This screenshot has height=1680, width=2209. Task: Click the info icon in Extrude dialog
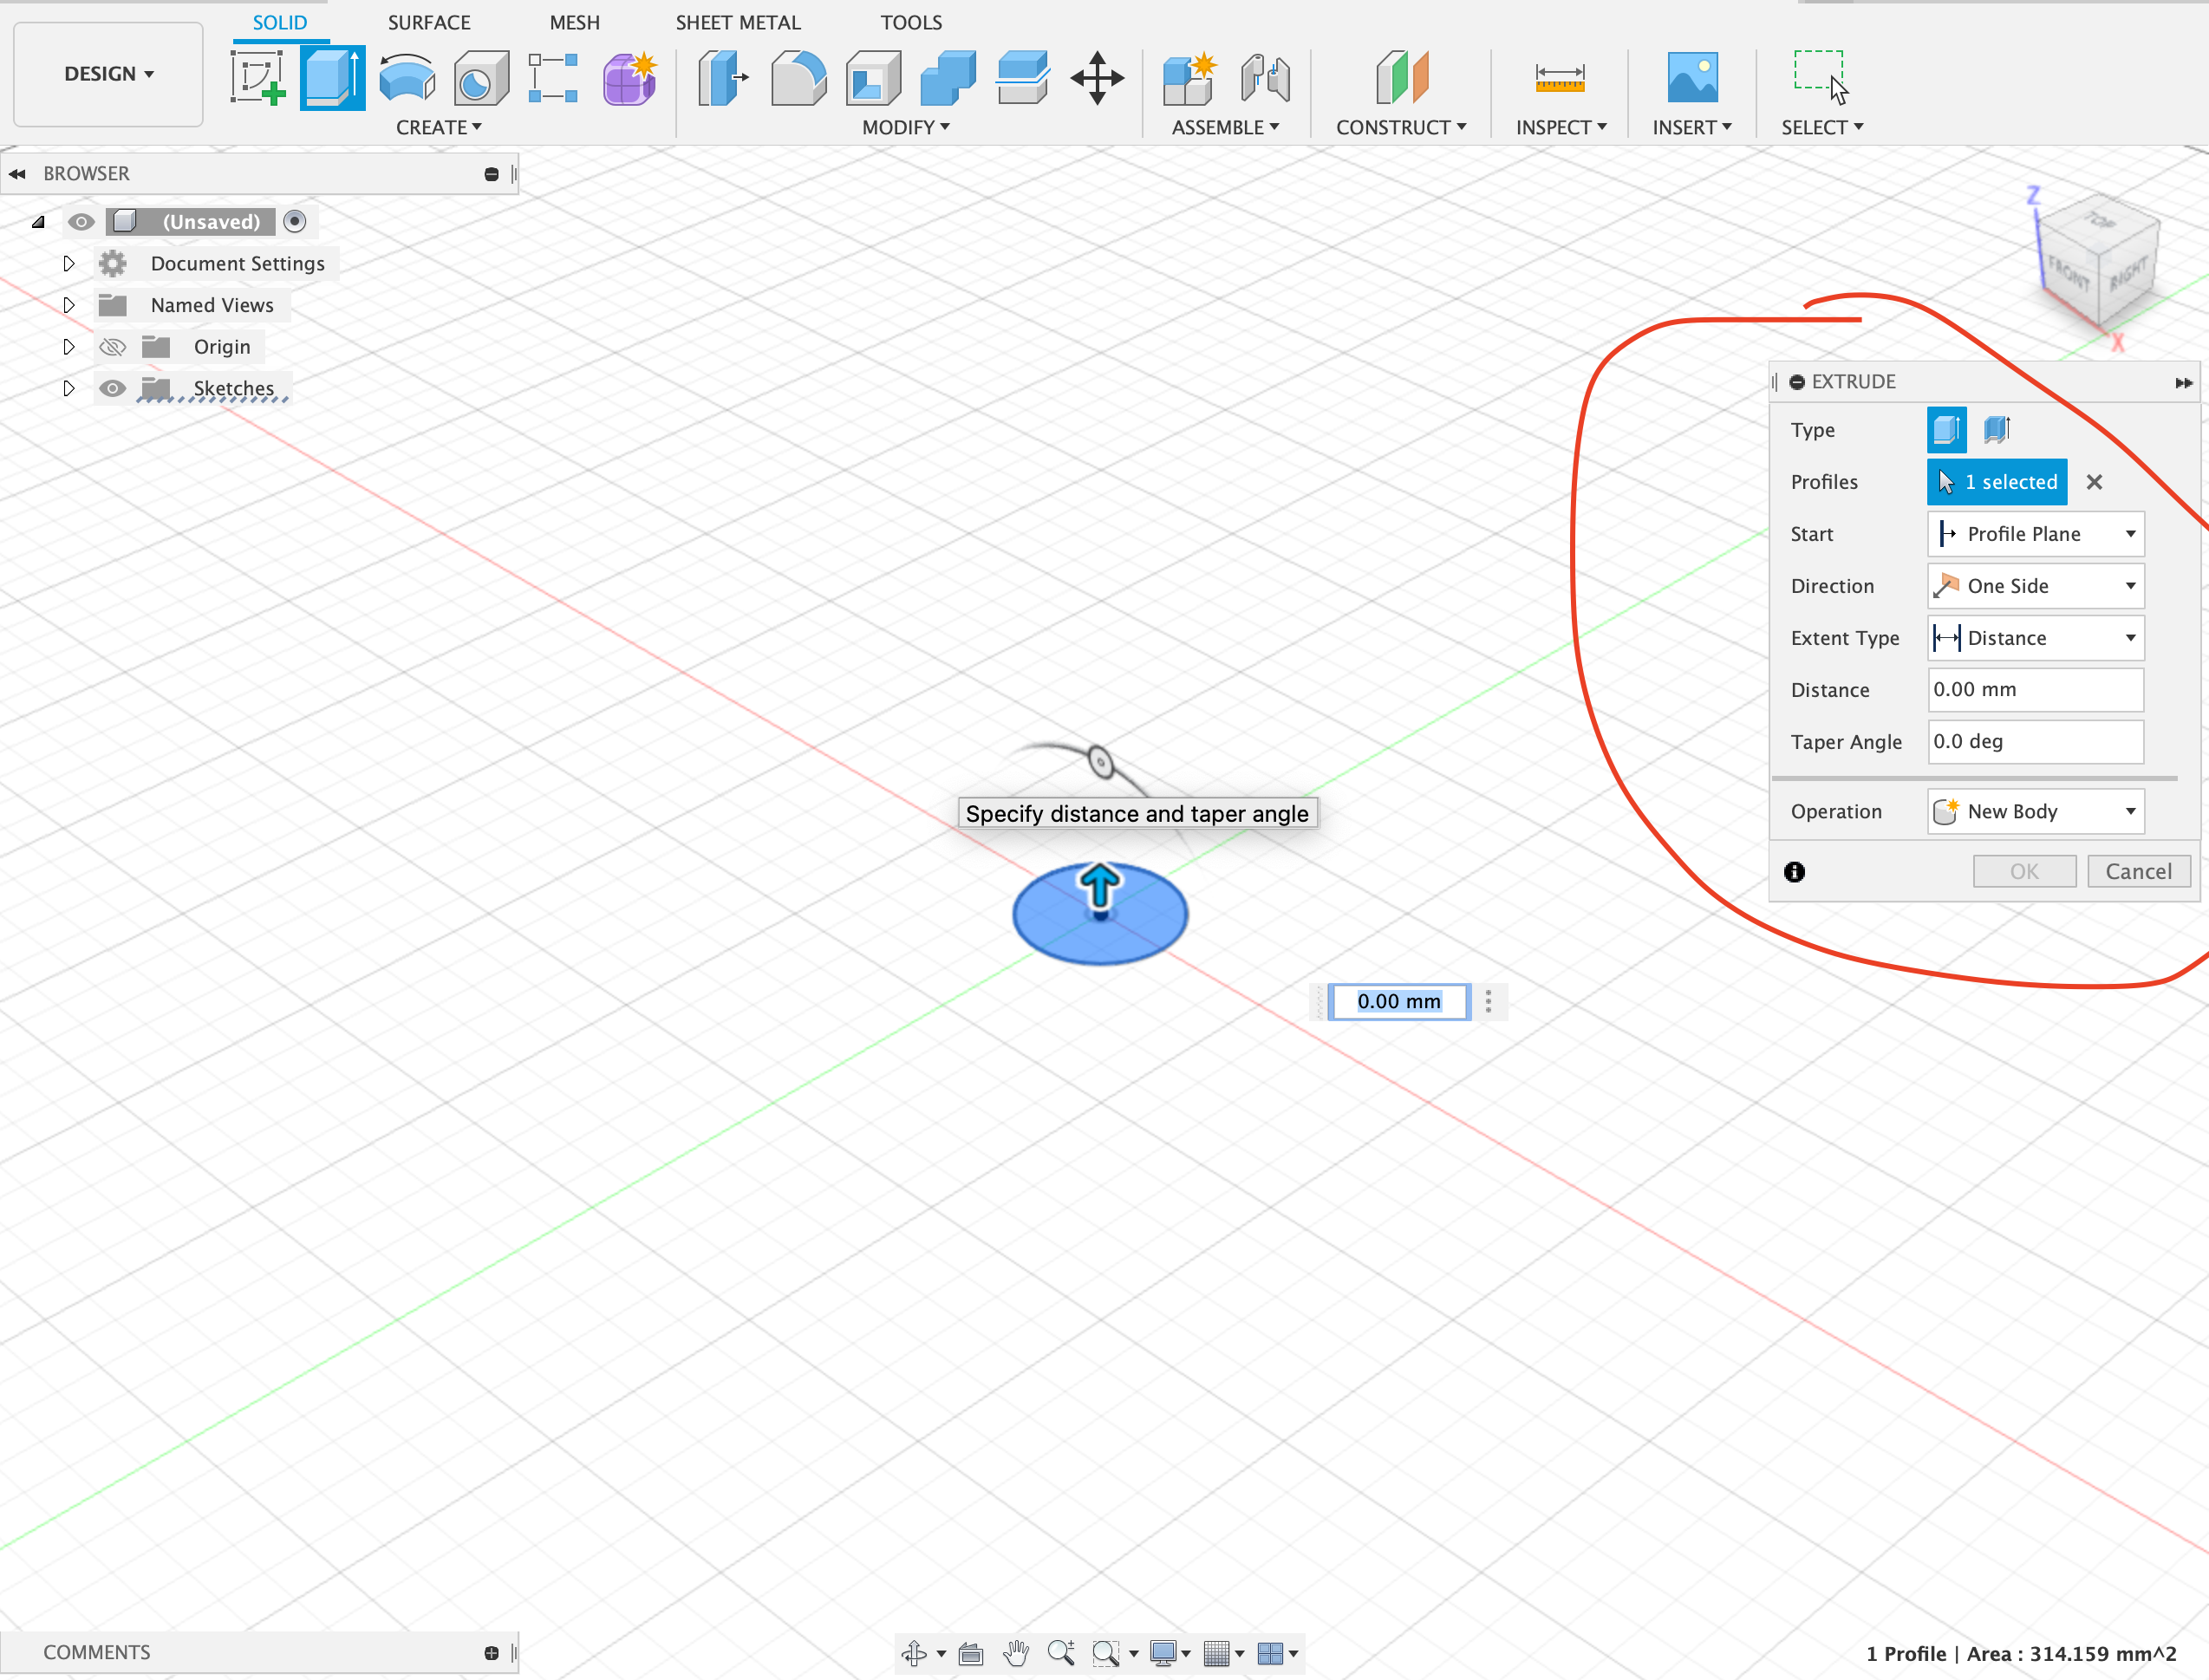point(1795,872)
